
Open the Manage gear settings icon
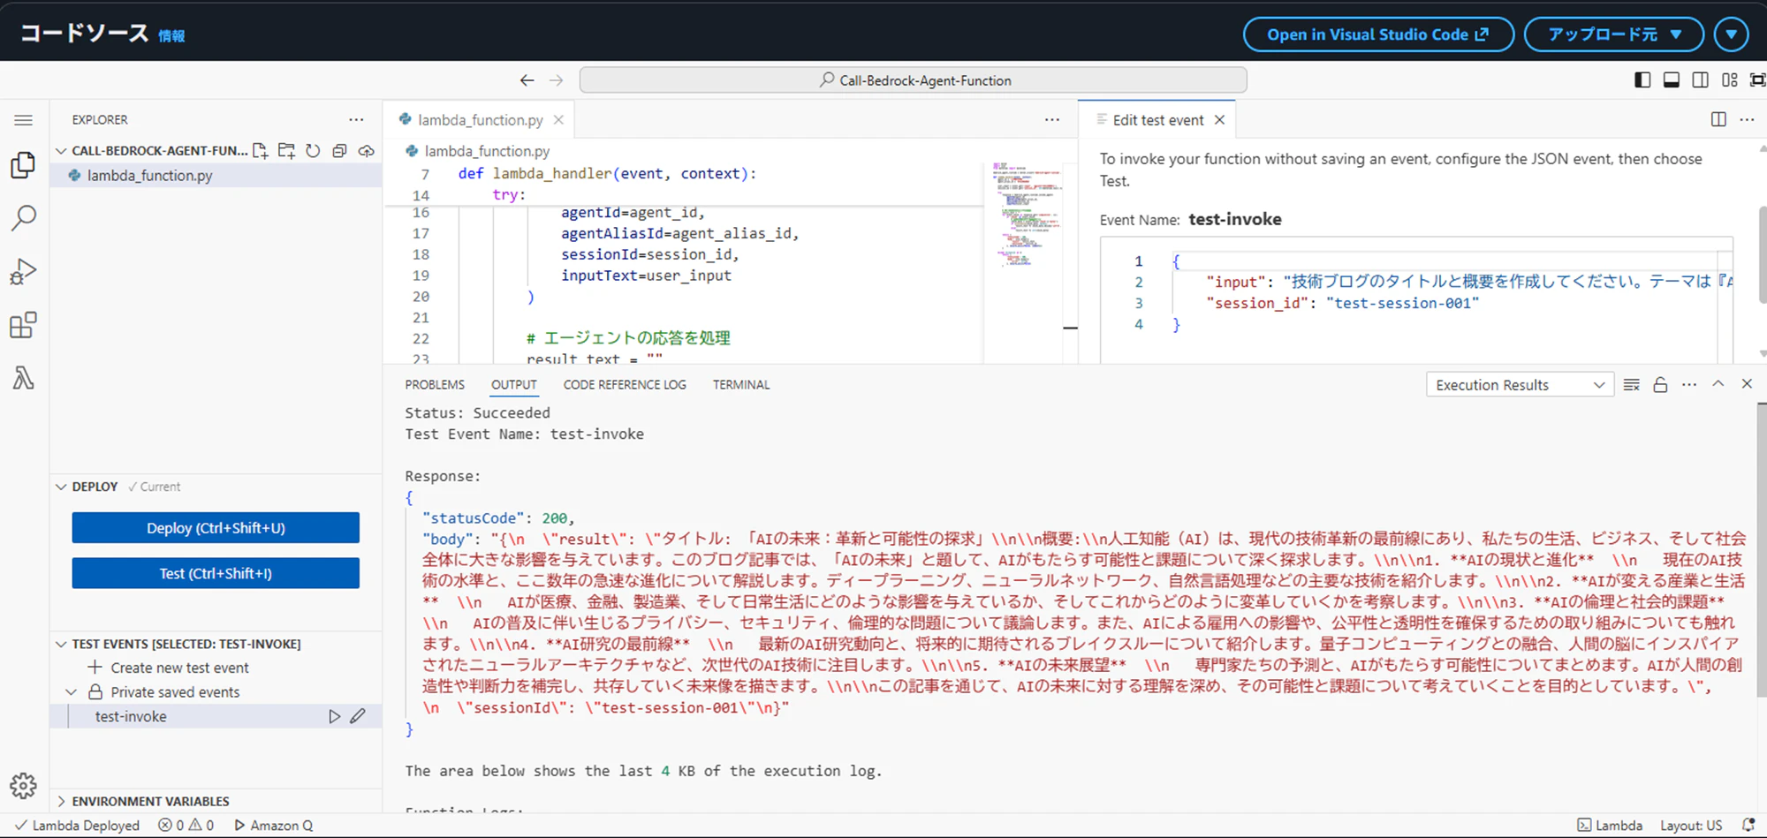click(x=24, y=785)
